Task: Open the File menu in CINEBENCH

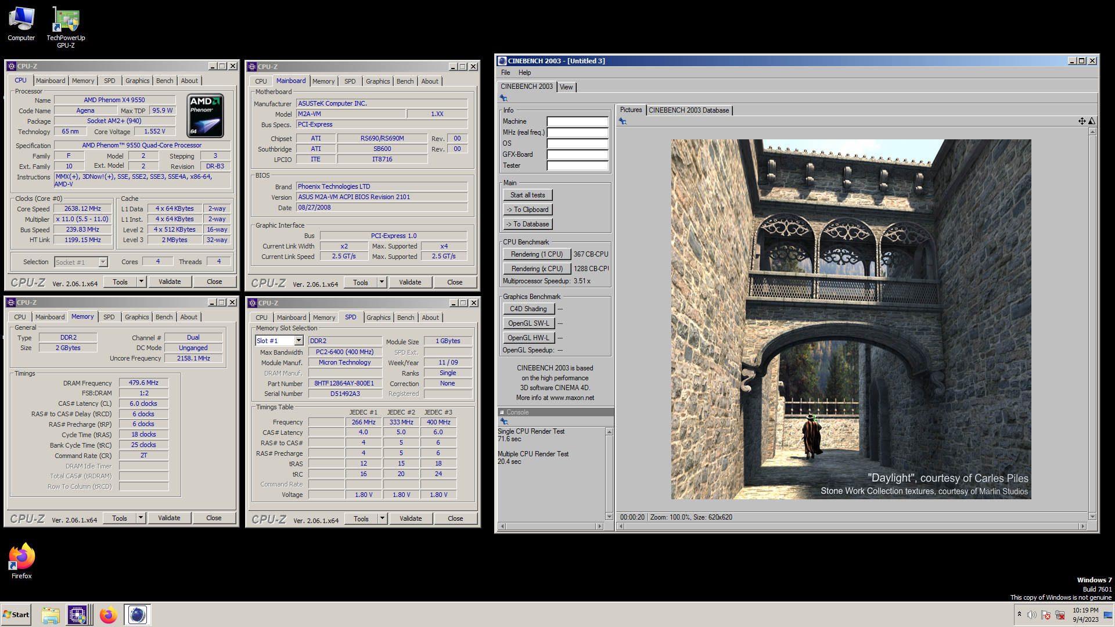Action: click(x=506, y=73)
